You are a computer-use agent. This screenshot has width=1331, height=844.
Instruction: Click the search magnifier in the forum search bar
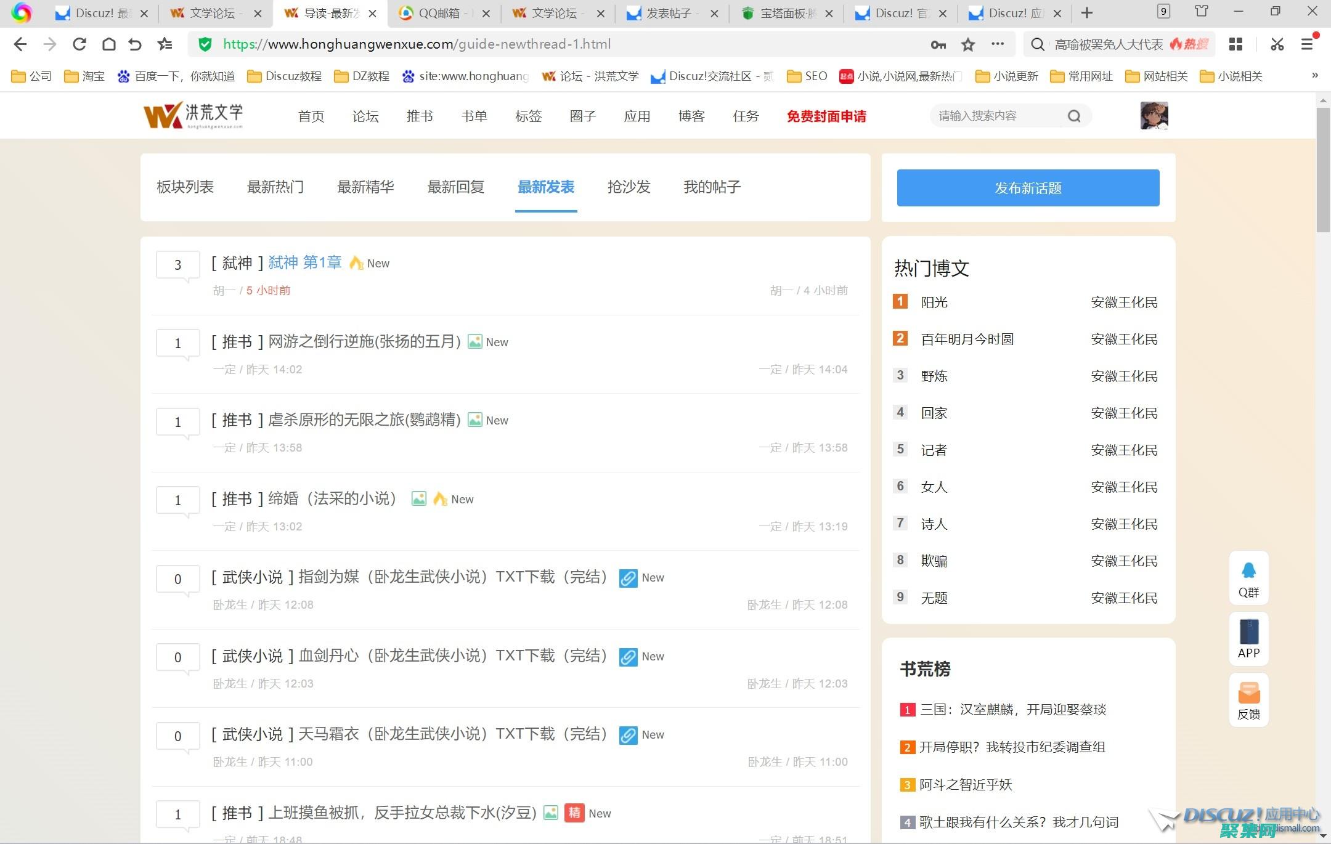pos(1075,115)
